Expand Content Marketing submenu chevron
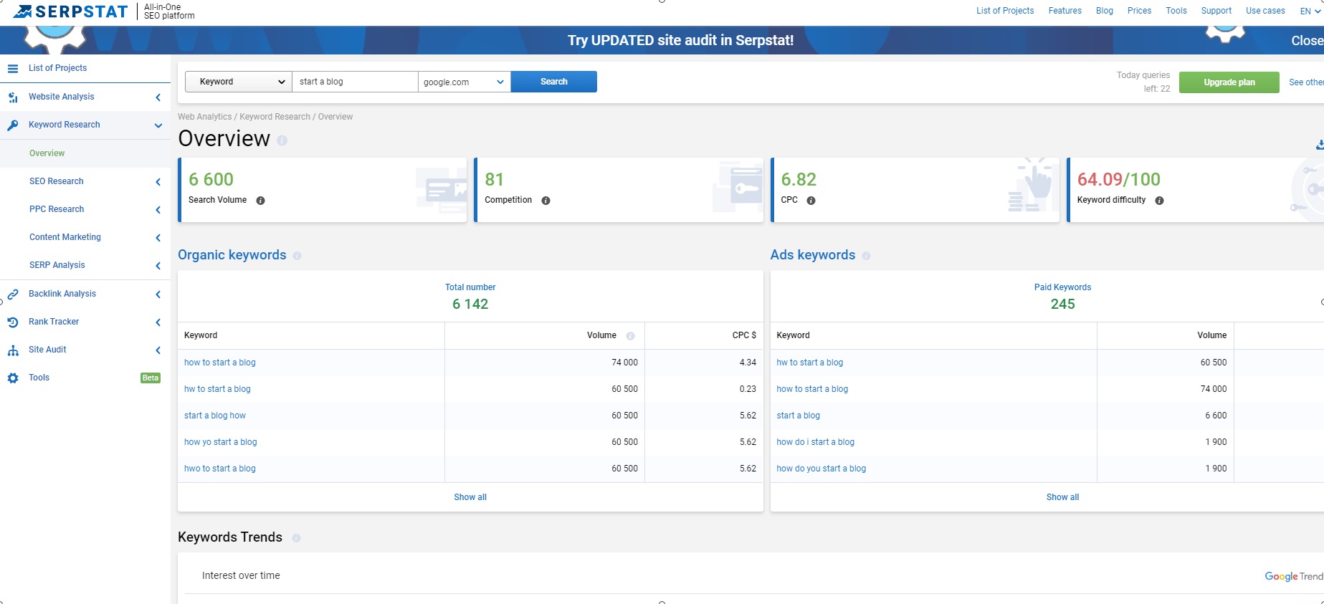Image resolution: width=1324 pixels, height=604 pixels. [x=158, y=238]
